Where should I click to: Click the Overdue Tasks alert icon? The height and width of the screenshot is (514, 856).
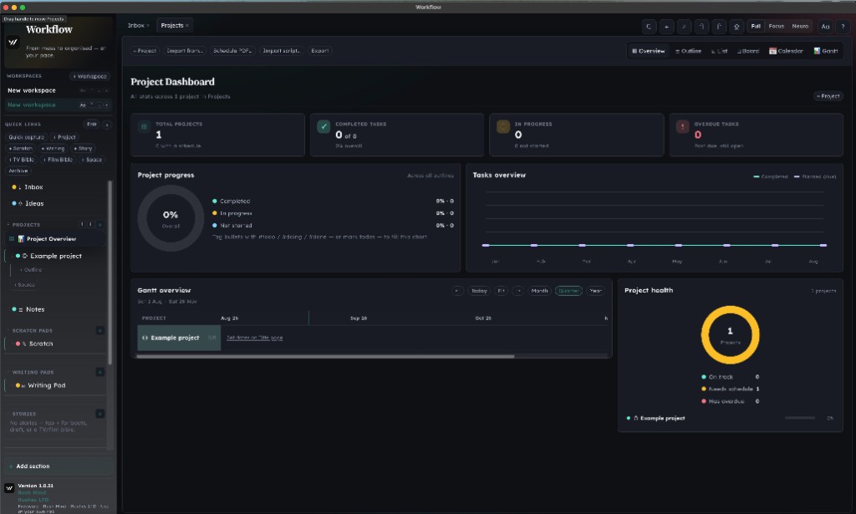(x=682, y=126)
